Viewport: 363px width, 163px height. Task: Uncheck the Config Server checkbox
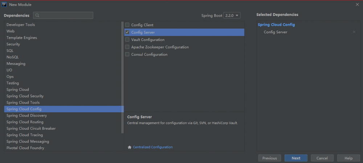(x=127, y=32)
